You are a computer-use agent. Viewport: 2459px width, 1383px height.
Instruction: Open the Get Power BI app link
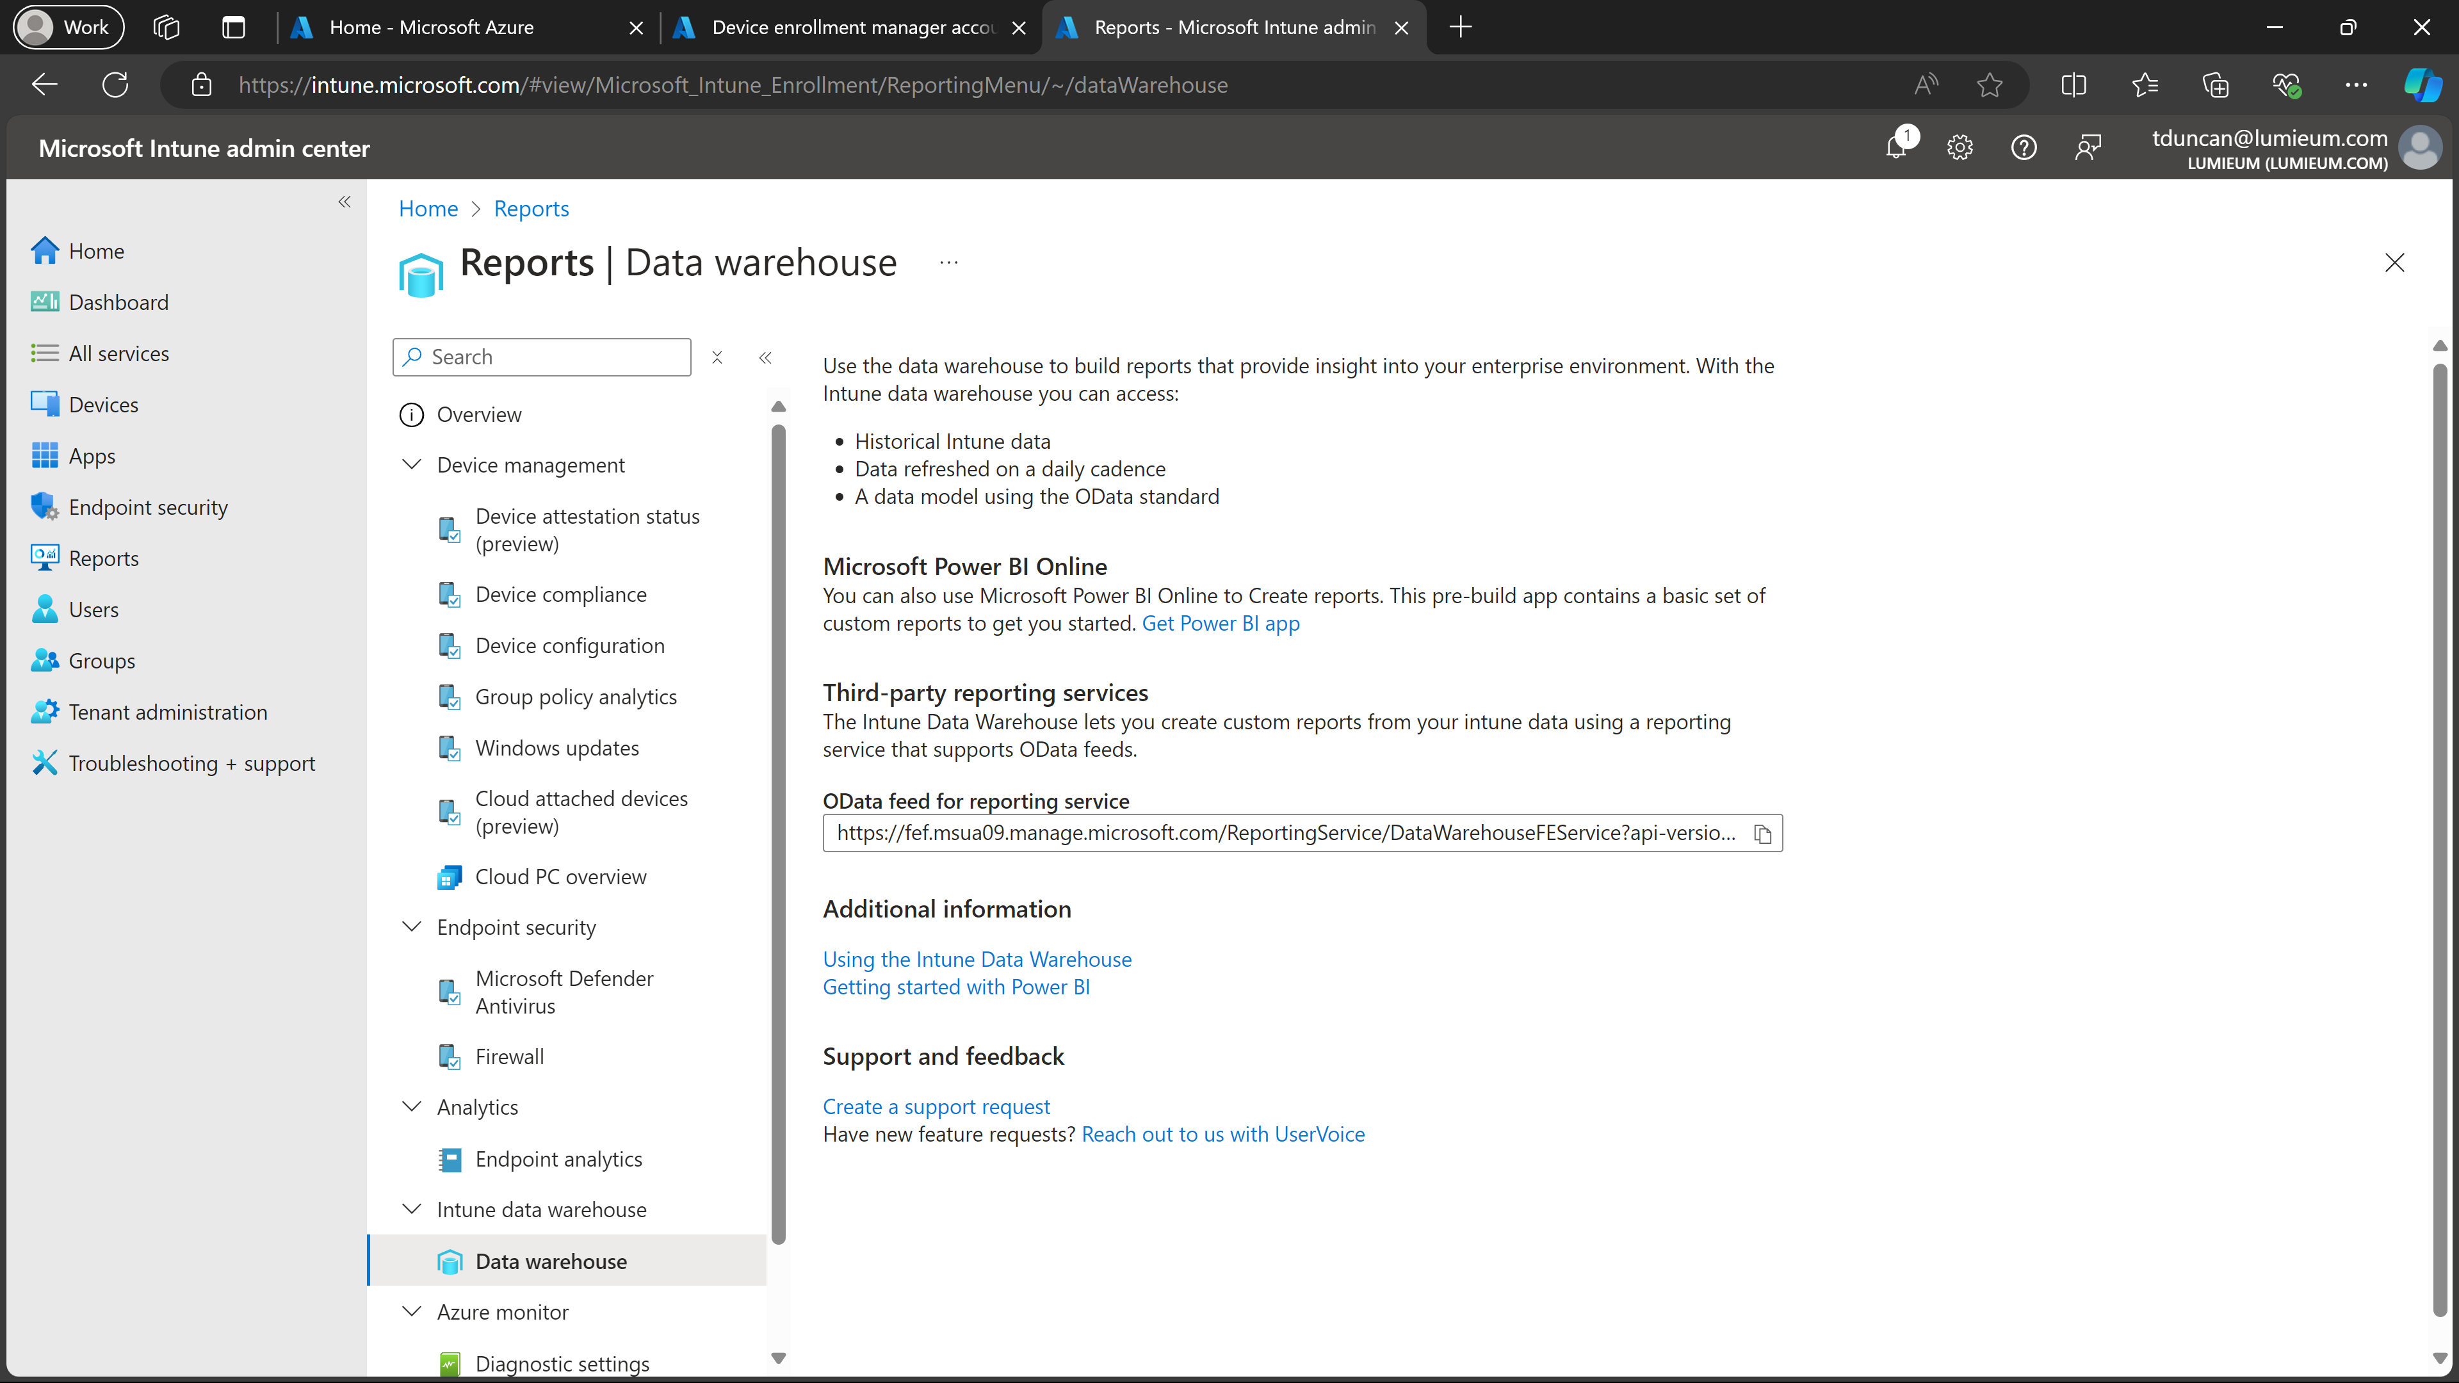coord(1220,623)
